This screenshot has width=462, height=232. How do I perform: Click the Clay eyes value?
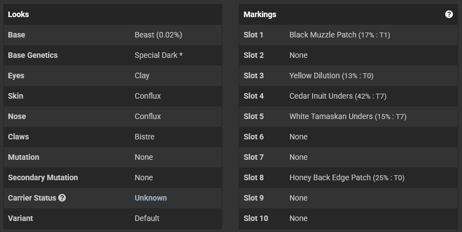142,75
